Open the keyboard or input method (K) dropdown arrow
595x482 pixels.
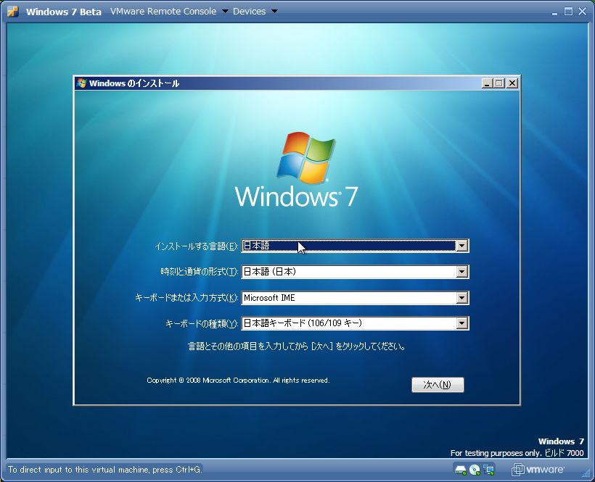coord(461,298)
